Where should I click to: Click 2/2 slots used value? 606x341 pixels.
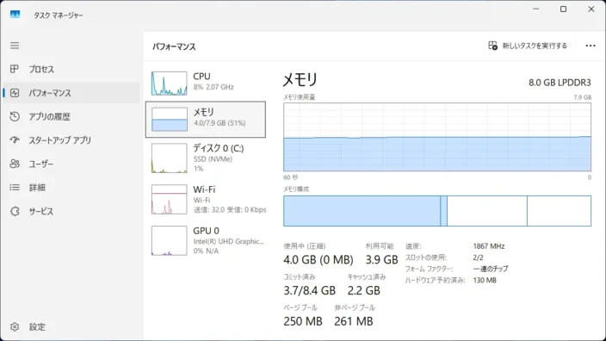[x=478, y=257]
